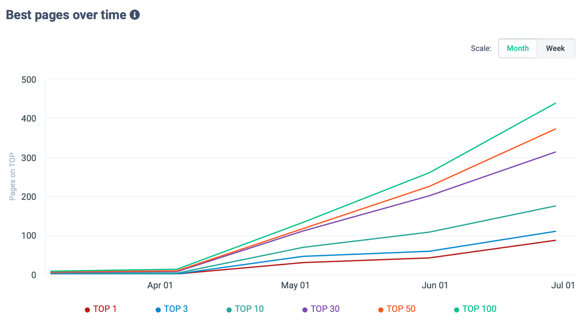This screenshot has width=584, height=331.
Task: Click the May 01 axis label
Action: click(295, 285)
